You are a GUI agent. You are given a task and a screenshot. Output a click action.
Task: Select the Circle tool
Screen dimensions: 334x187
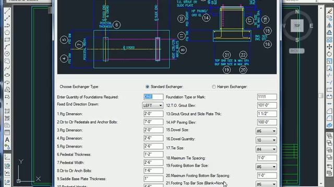click(x=7, y=54)
